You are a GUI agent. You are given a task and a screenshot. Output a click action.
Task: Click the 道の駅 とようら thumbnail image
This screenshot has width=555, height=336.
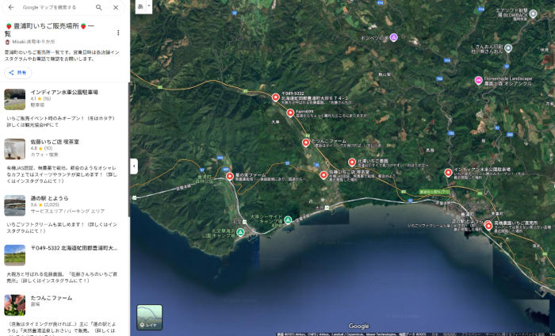(x=14, y=205)
